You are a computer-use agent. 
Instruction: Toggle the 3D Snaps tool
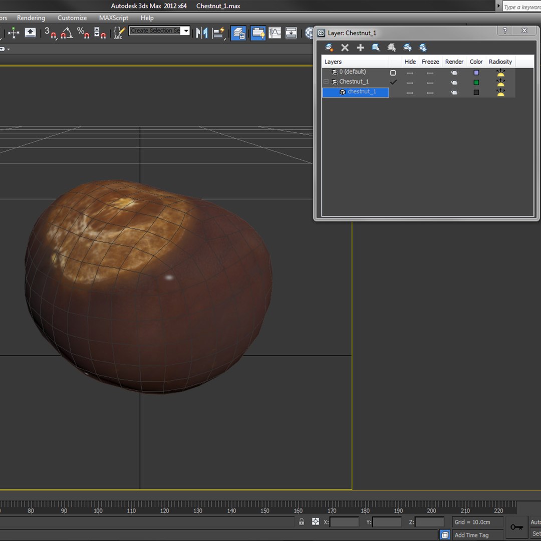[x=50, y=33]
